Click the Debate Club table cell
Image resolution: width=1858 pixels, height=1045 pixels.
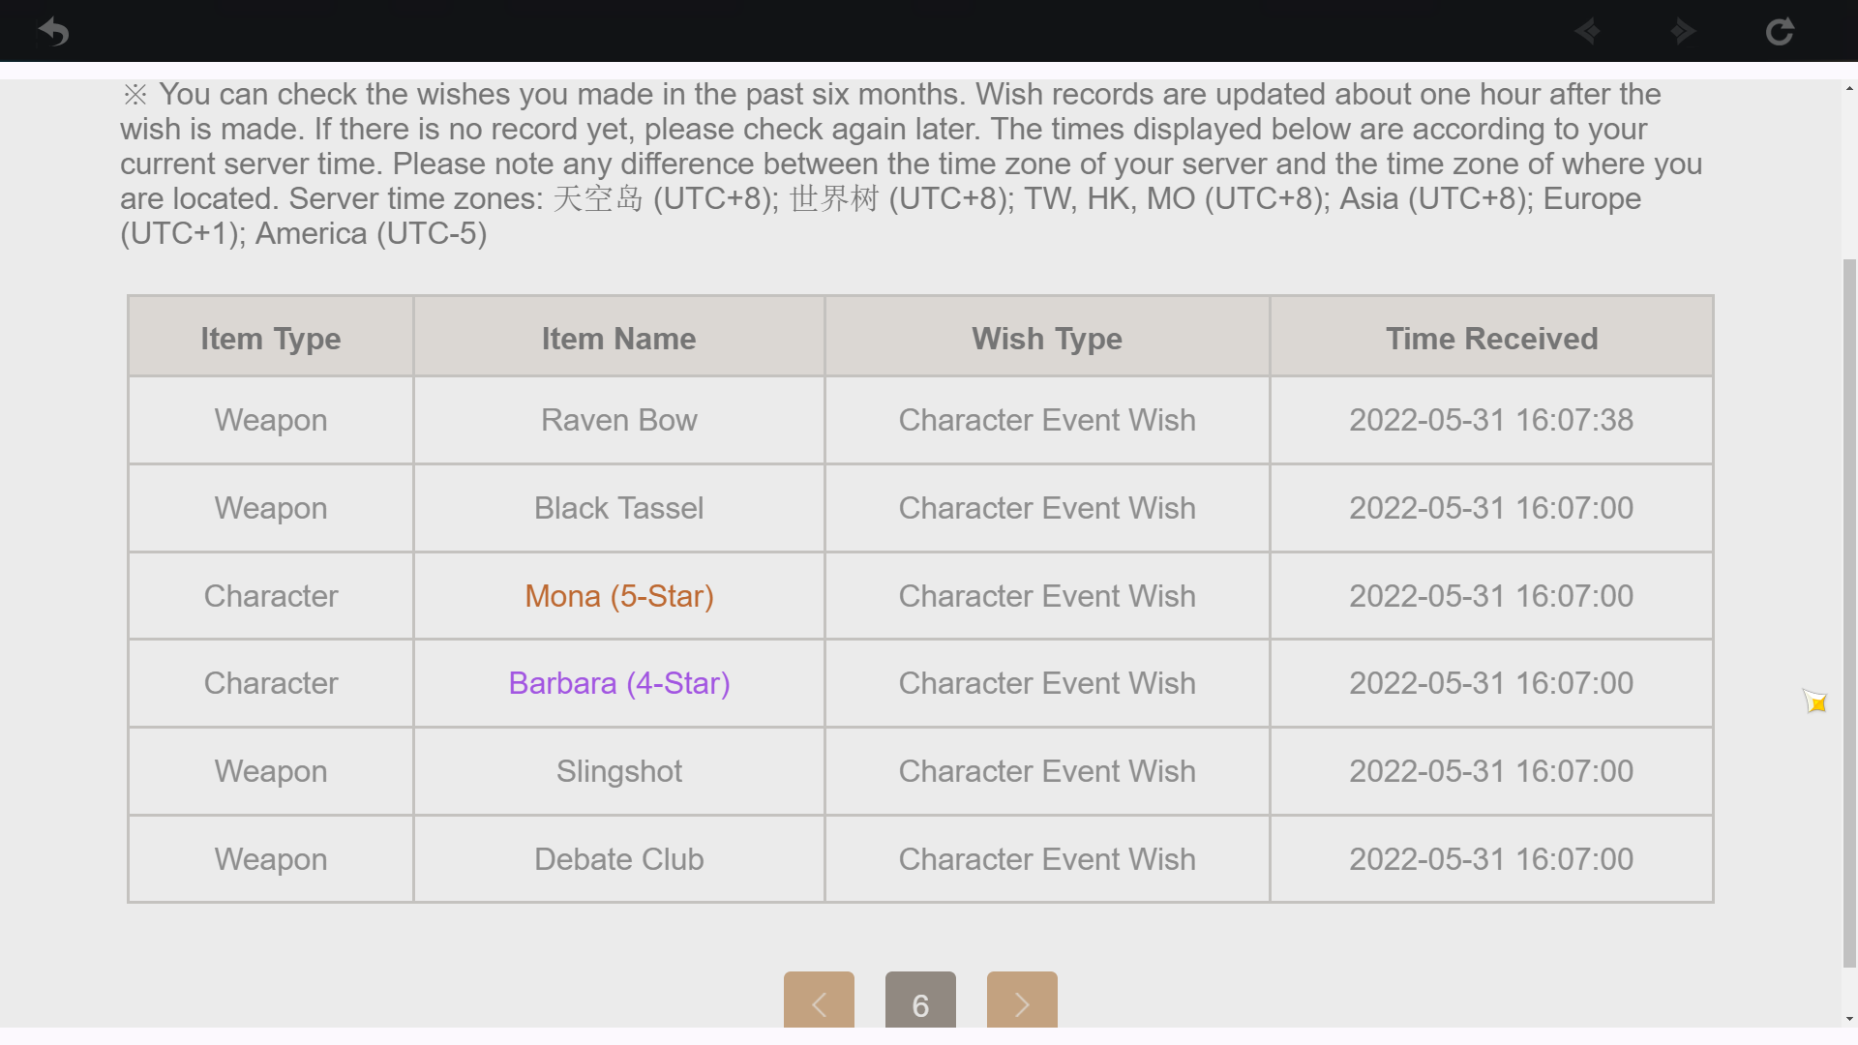click(x=619, y=859)
